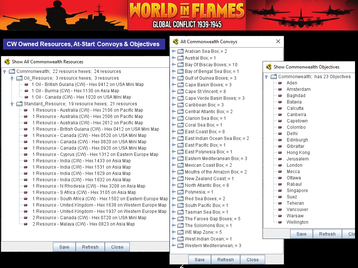
Task: Click flag icon next to Aden objective
Action: tap(280, 83)
